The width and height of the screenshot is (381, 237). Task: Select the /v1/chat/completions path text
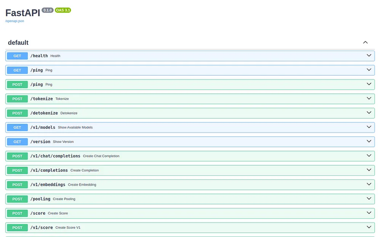[55, 156]
